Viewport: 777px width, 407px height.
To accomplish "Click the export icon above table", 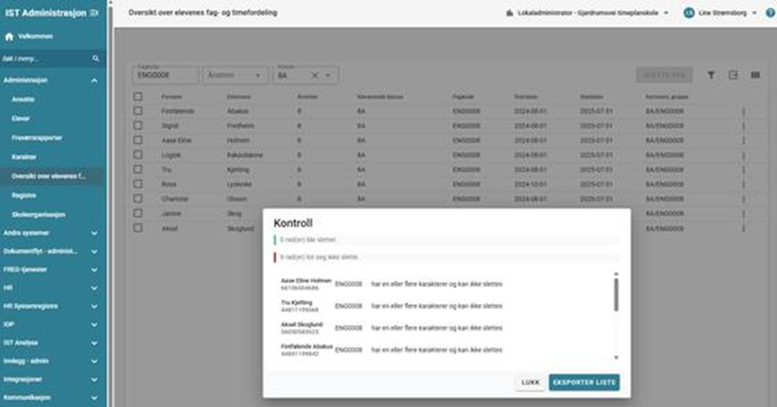I will [x=733, y=75].
